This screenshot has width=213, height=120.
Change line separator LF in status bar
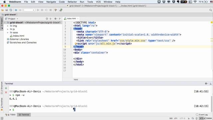[x=176, y=118]
